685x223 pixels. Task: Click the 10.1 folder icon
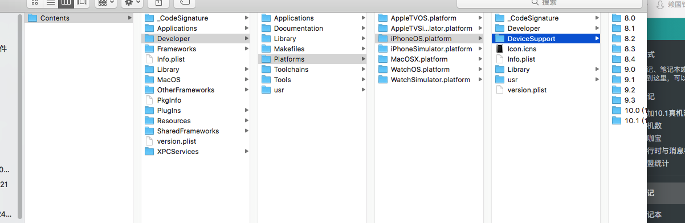tap(617, 121)
